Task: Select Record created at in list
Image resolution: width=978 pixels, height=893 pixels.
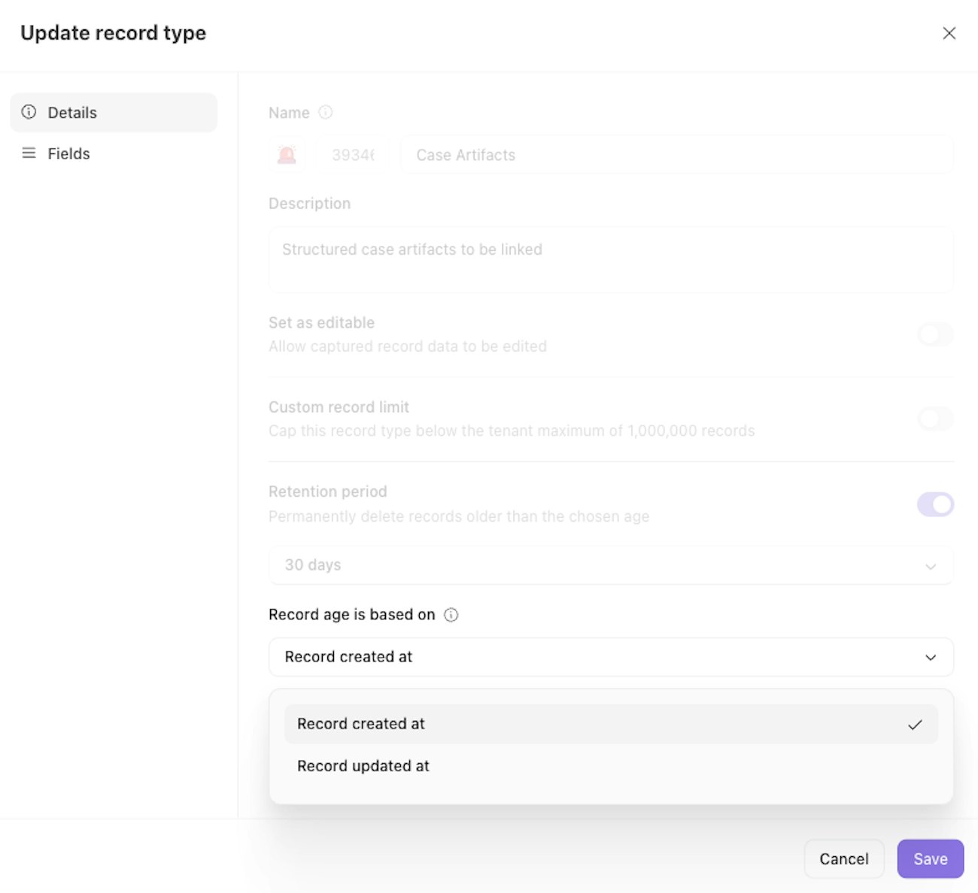Action: [x=361, y=724]
